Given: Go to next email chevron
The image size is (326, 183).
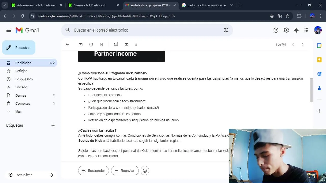Looking at the screenshot, I should click(x=302, y=44).
